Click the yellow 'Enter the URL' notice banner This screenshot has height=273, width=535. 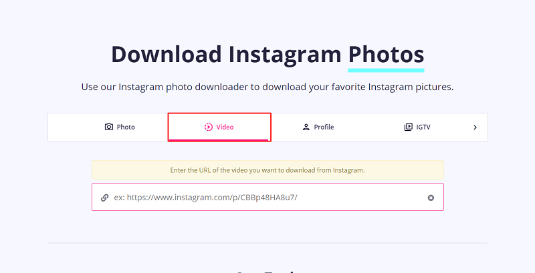(x=268, y=170)
